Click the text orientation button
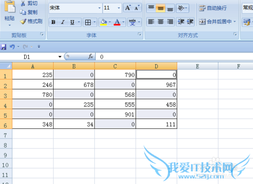The height and width of the screenshot is (184, 253). (x=182, y=8)
